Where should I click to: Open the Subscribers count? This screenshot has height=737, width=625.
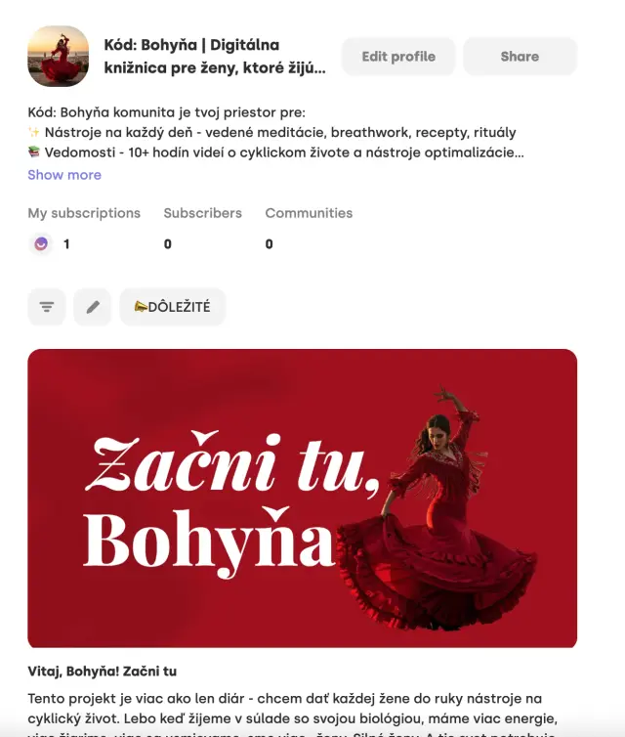coord(203,213)
